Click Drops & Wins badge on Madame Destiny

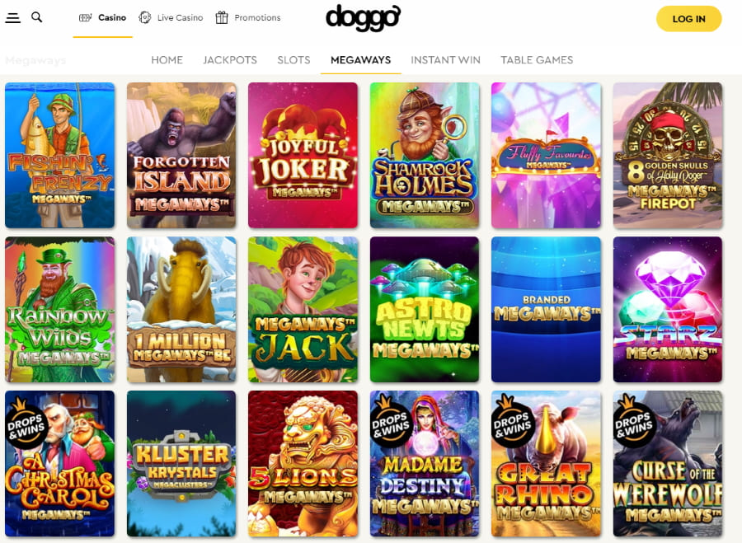tap(389, 421)
